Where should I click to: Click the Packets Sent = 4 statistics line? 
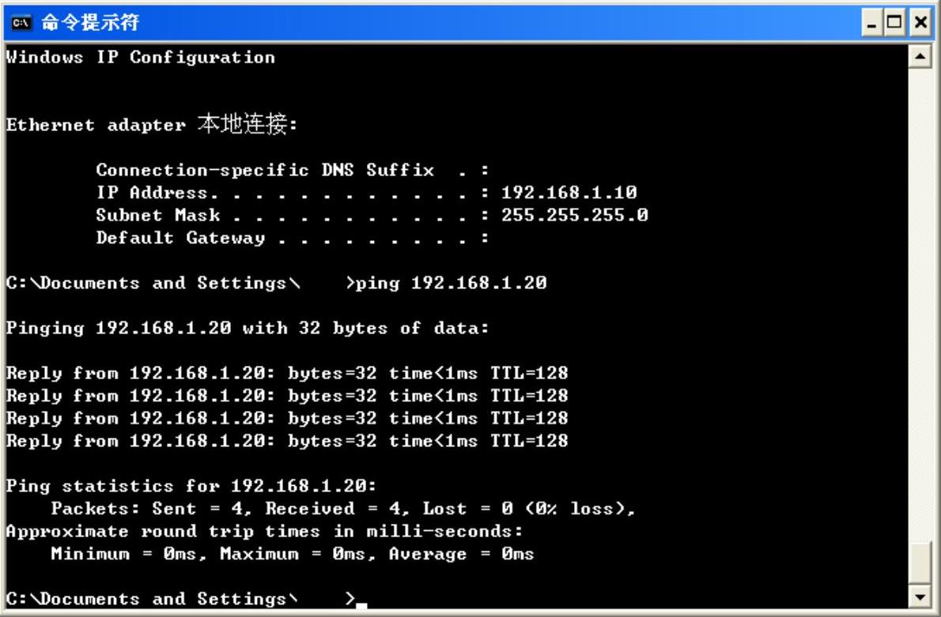pos(343,509)
